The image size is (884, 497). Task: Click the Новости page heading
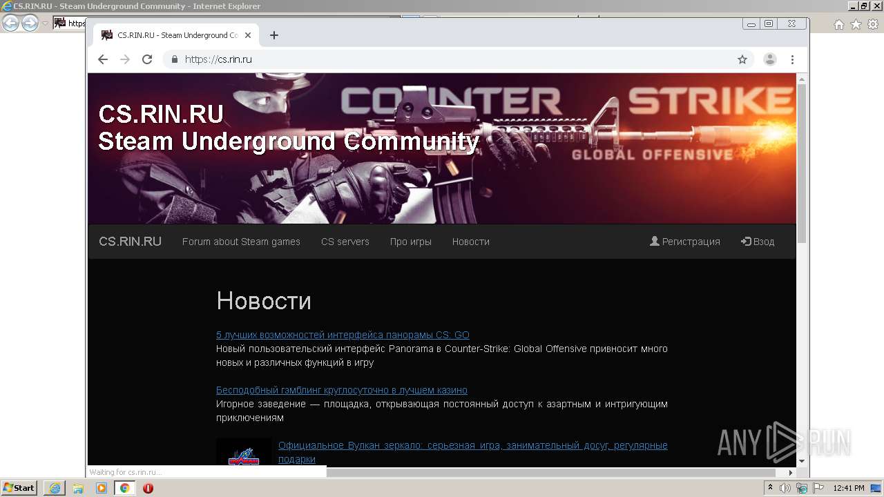pyautogui.click(x=264, y=301)
